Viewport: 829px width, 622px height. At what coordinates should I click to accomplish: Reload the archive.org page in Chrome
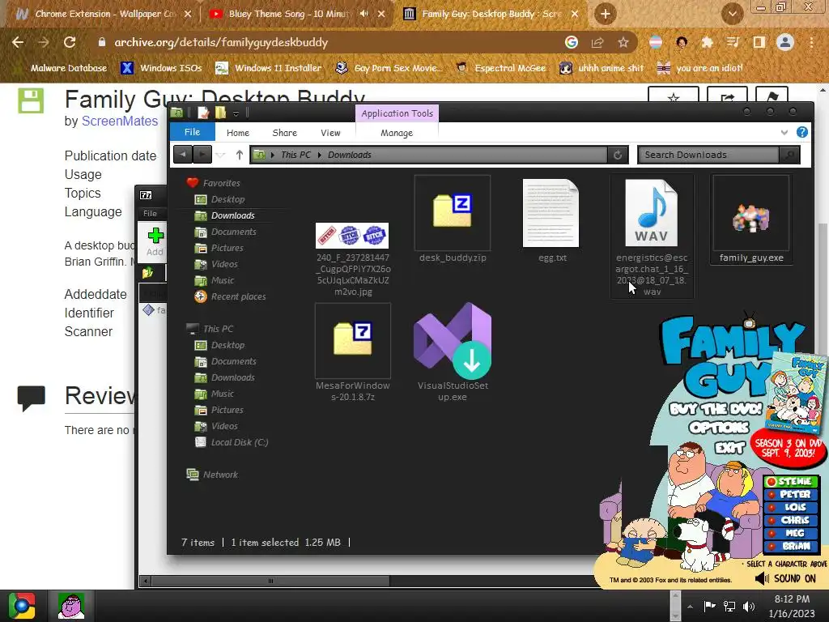(x=70, y=42)
